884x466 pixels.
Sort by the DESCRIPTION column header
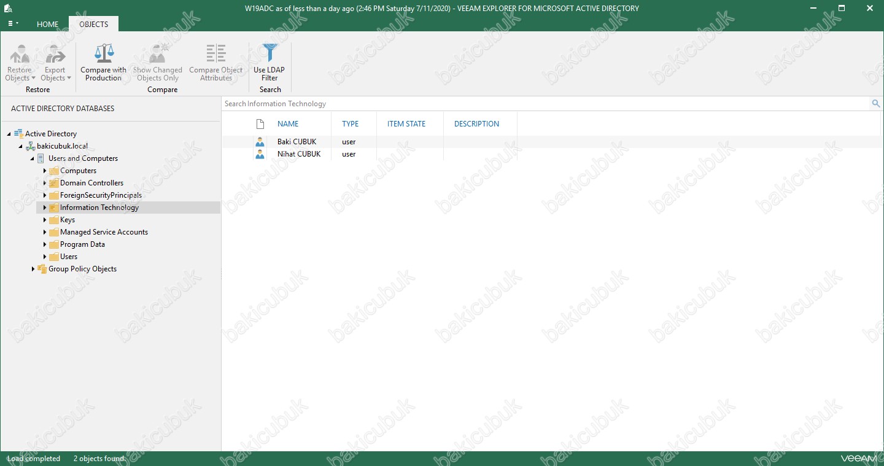point(477,124)
